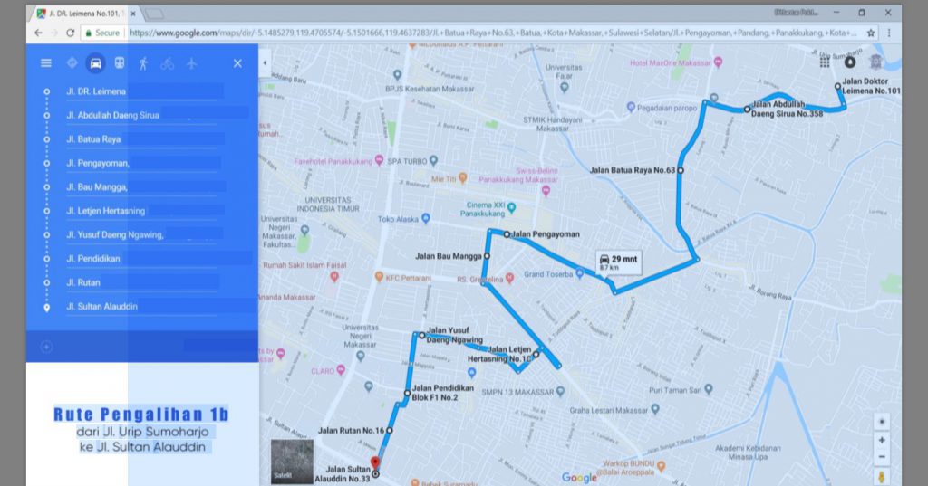The image size is (928, 486).
Task: Click Pegadaian paropo map pin
Action: (631, 107)
